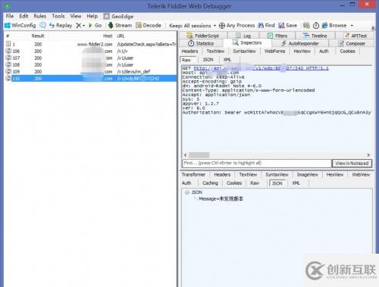This screenshot has width=379, height=287.
Task: Select request Cookies inspector tab
Action: 347,51
